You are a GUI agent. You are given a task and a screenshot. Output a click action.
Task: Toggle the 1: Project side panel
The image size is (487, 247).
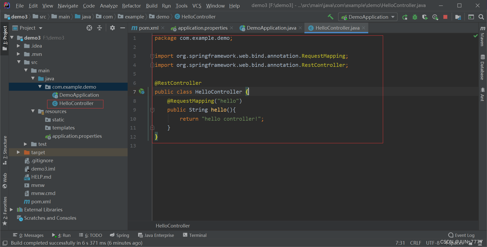pyautogui.click(x=5, y=38)
